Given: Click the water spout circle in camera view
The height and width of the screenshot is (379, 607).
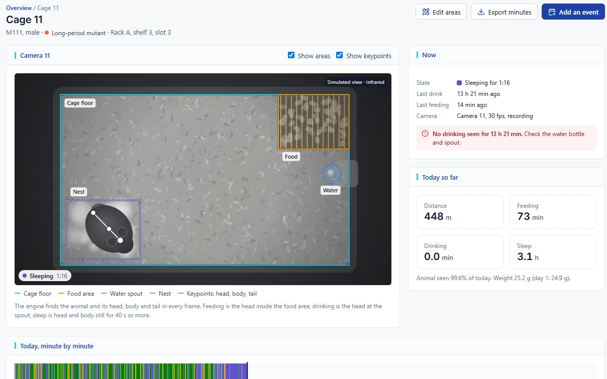Looking at the screenshot, I should click(x=331, y=174).
